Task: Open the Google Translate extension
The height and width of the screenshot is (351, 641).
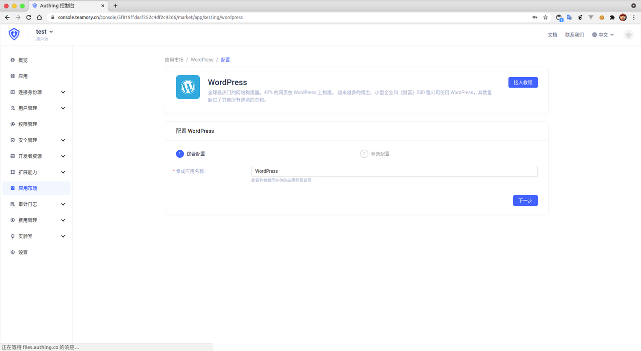Action: point(570,17)
